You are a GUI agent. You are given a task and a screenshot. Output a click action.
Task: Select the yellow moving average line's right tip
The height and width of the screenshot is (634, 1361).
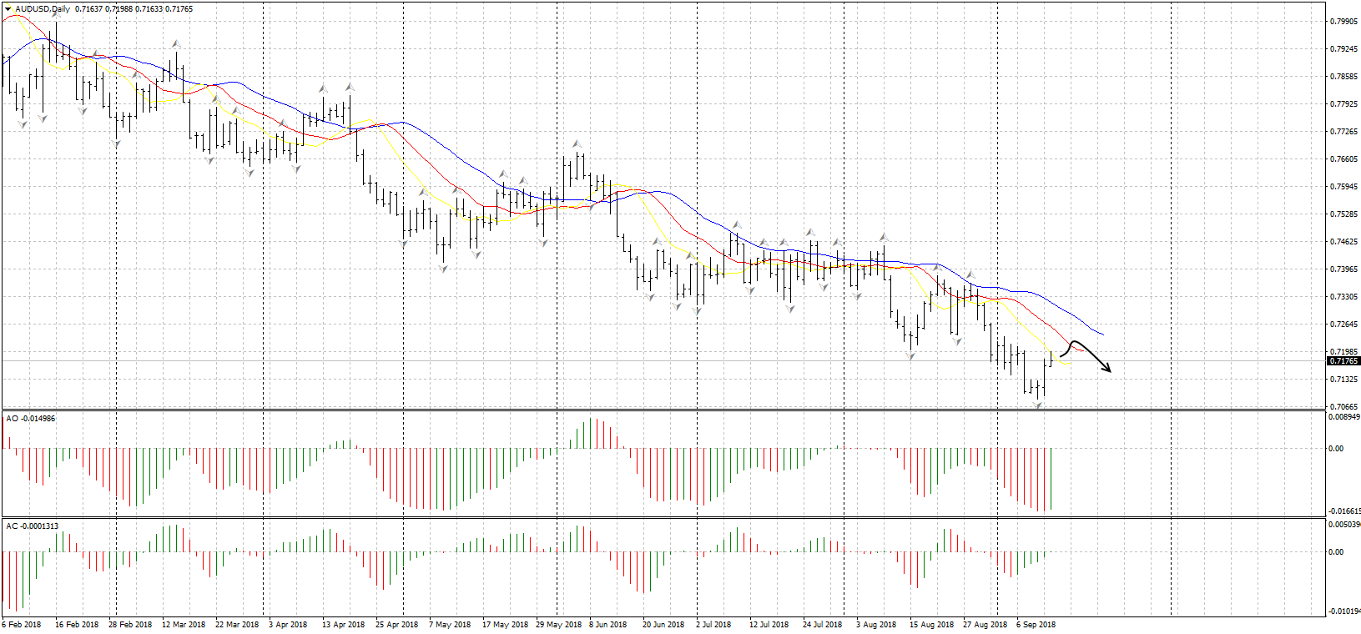(x=1068, y=364)
